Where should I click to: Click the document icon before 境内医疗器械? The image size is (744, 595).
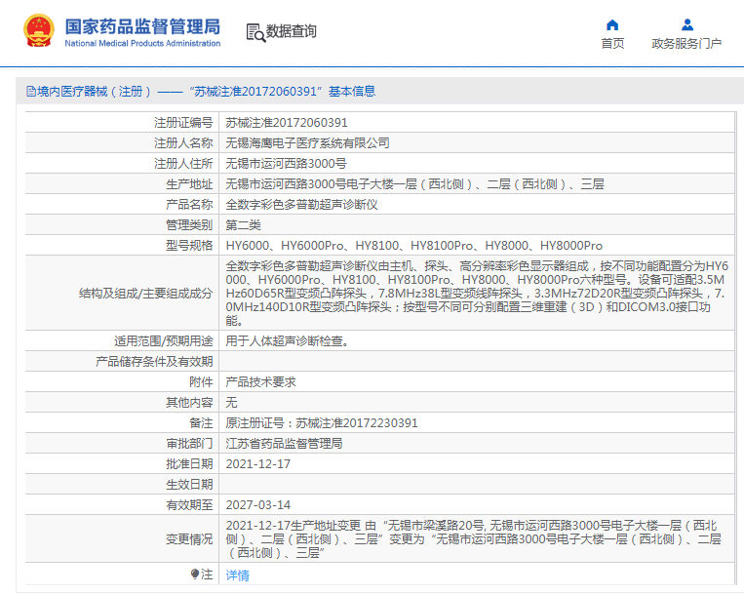pyautogui.click(x=30, y=92)
